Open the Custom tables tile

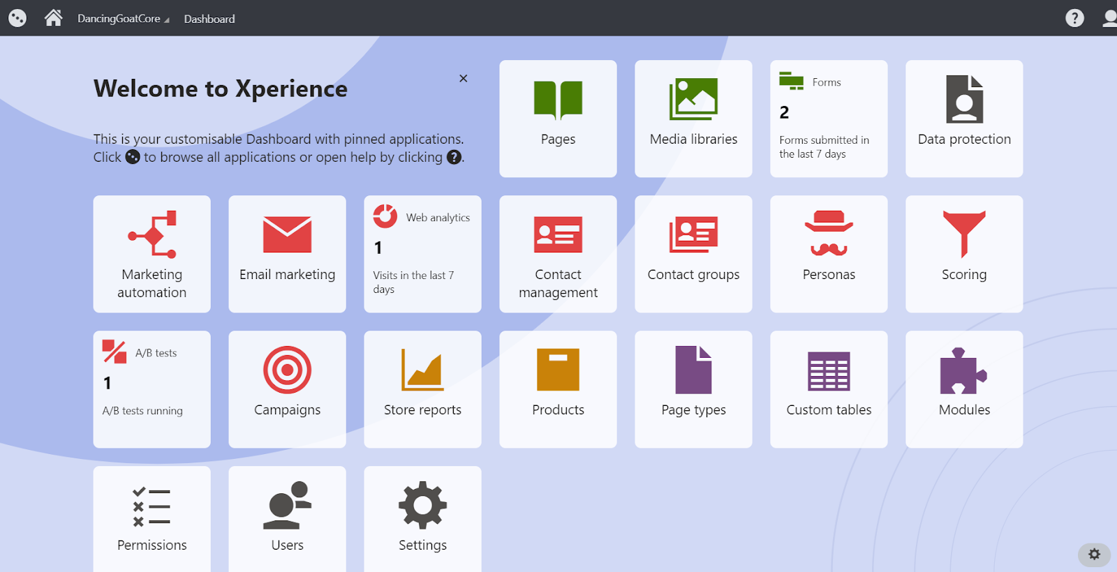pos(829,389)
